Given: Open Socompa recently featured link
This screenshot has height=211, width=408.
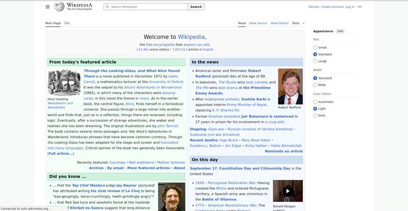Looking at the screenshot, I should (117, 163).
